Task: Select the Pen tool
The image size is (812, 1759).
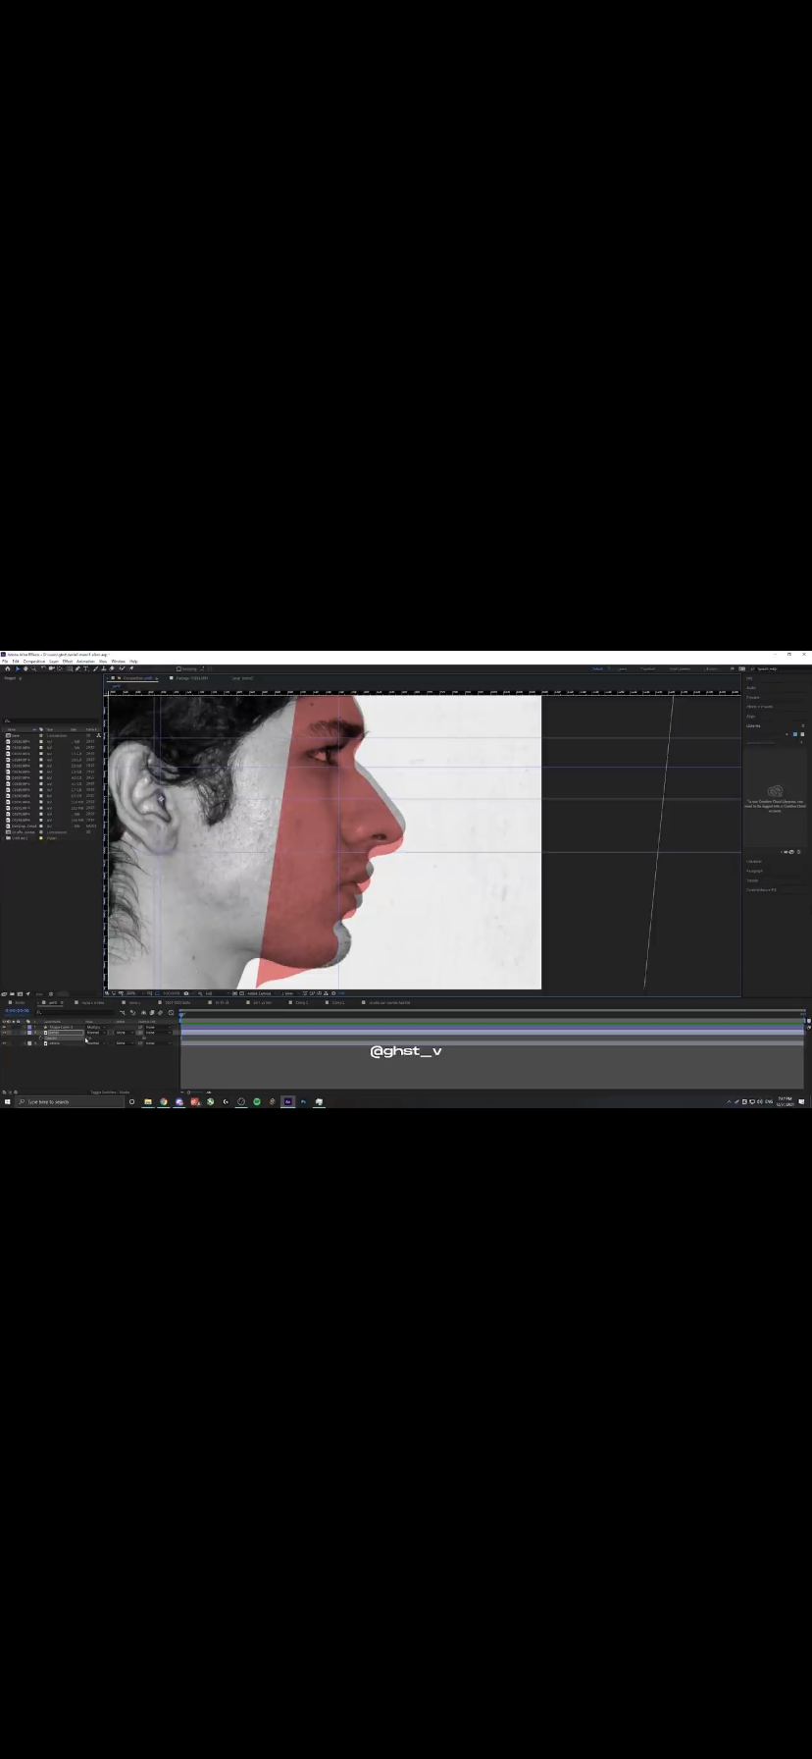Action: (x=77, y=668)
